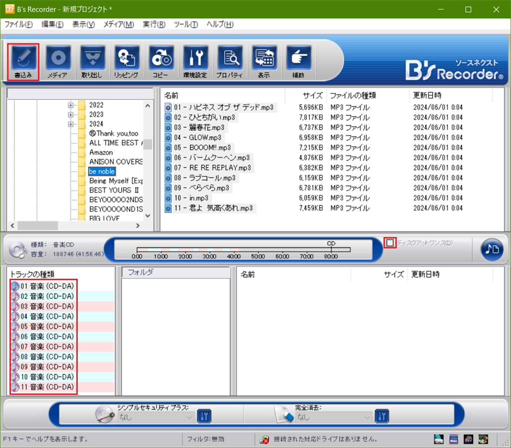Open the ヘルプ(H) menu

pyautogui.click(x=220, y=24)
